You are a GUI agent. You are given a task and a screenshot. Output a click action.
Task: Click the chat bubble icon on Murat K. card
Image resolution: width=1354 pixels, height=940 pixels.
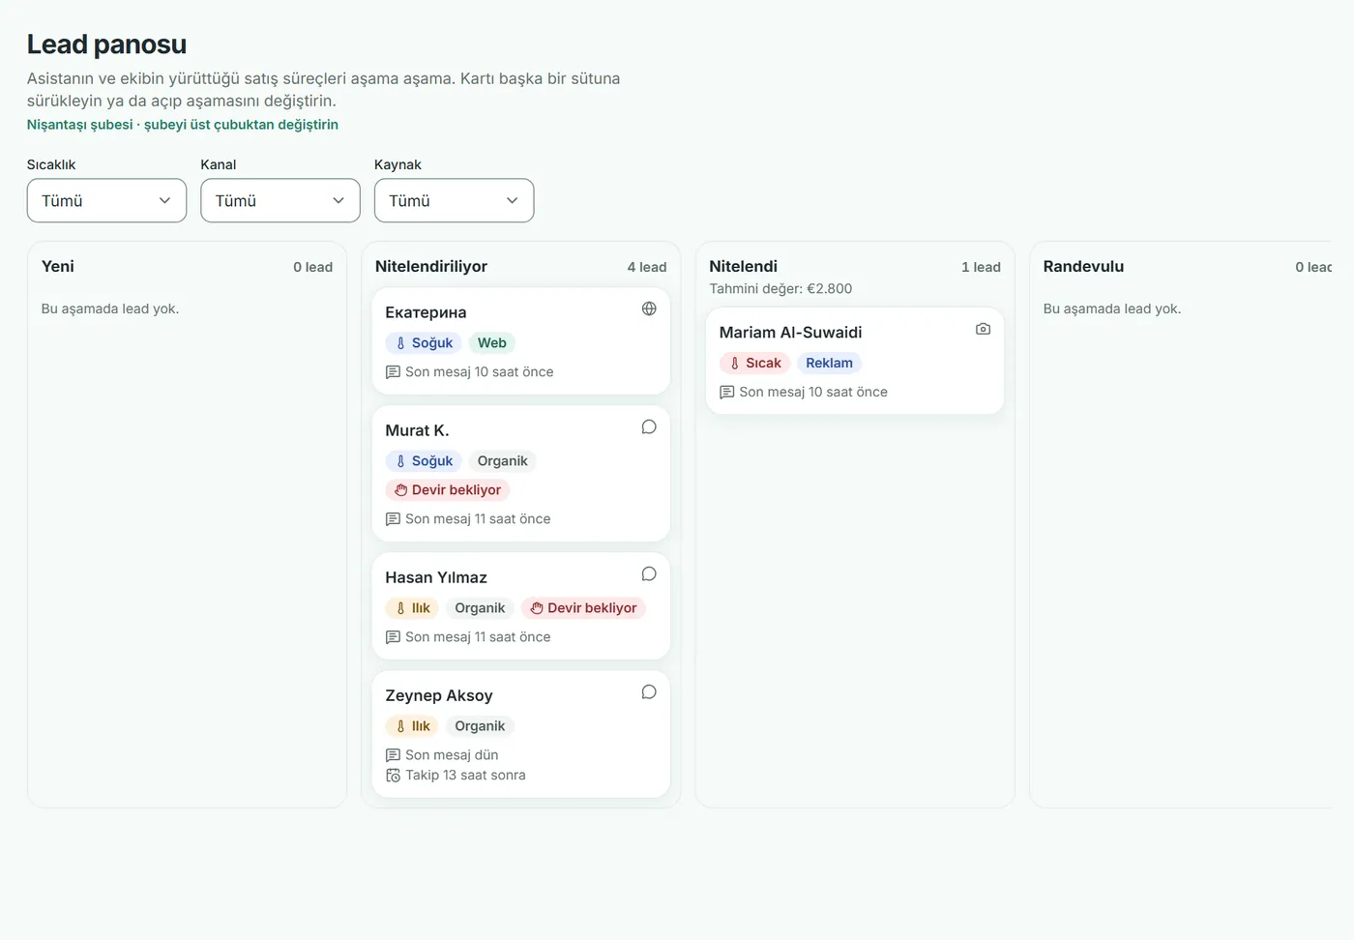[649, 426]
